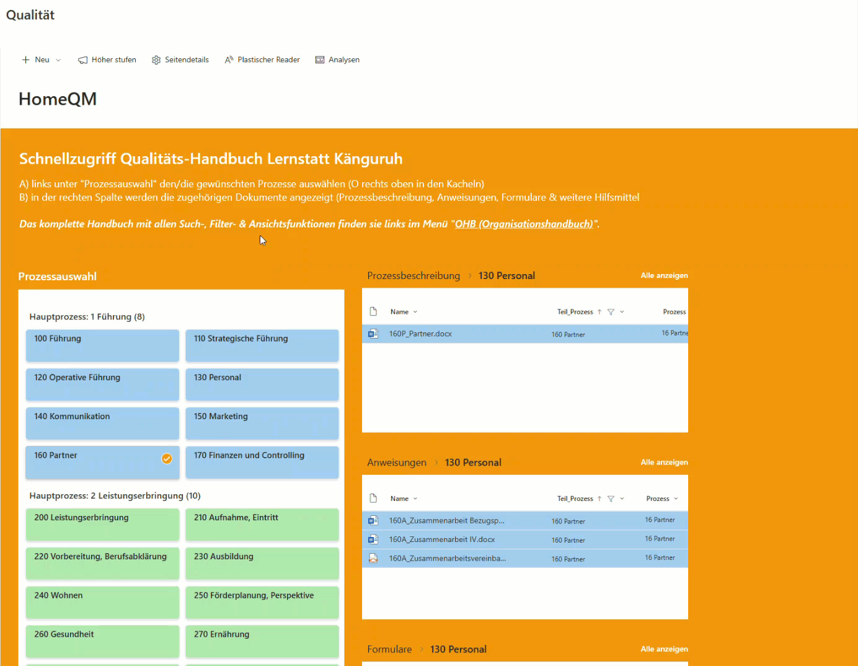858x666 pixels.
Task: Uncheck the 160 Partner tile checkmark
Action: pyautogui.click(x=167, y=459)
